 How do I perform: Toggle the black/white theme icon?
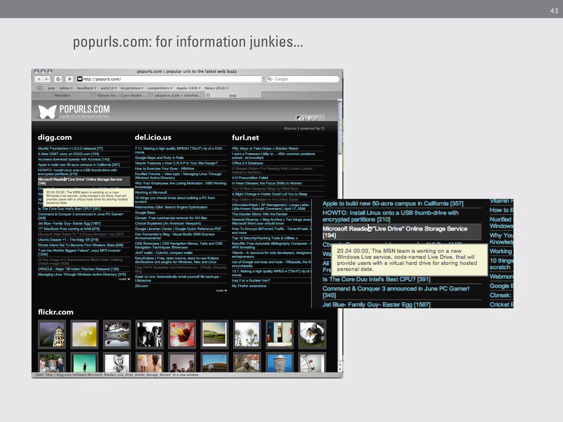pyautogui.click(x=299, y=118)
